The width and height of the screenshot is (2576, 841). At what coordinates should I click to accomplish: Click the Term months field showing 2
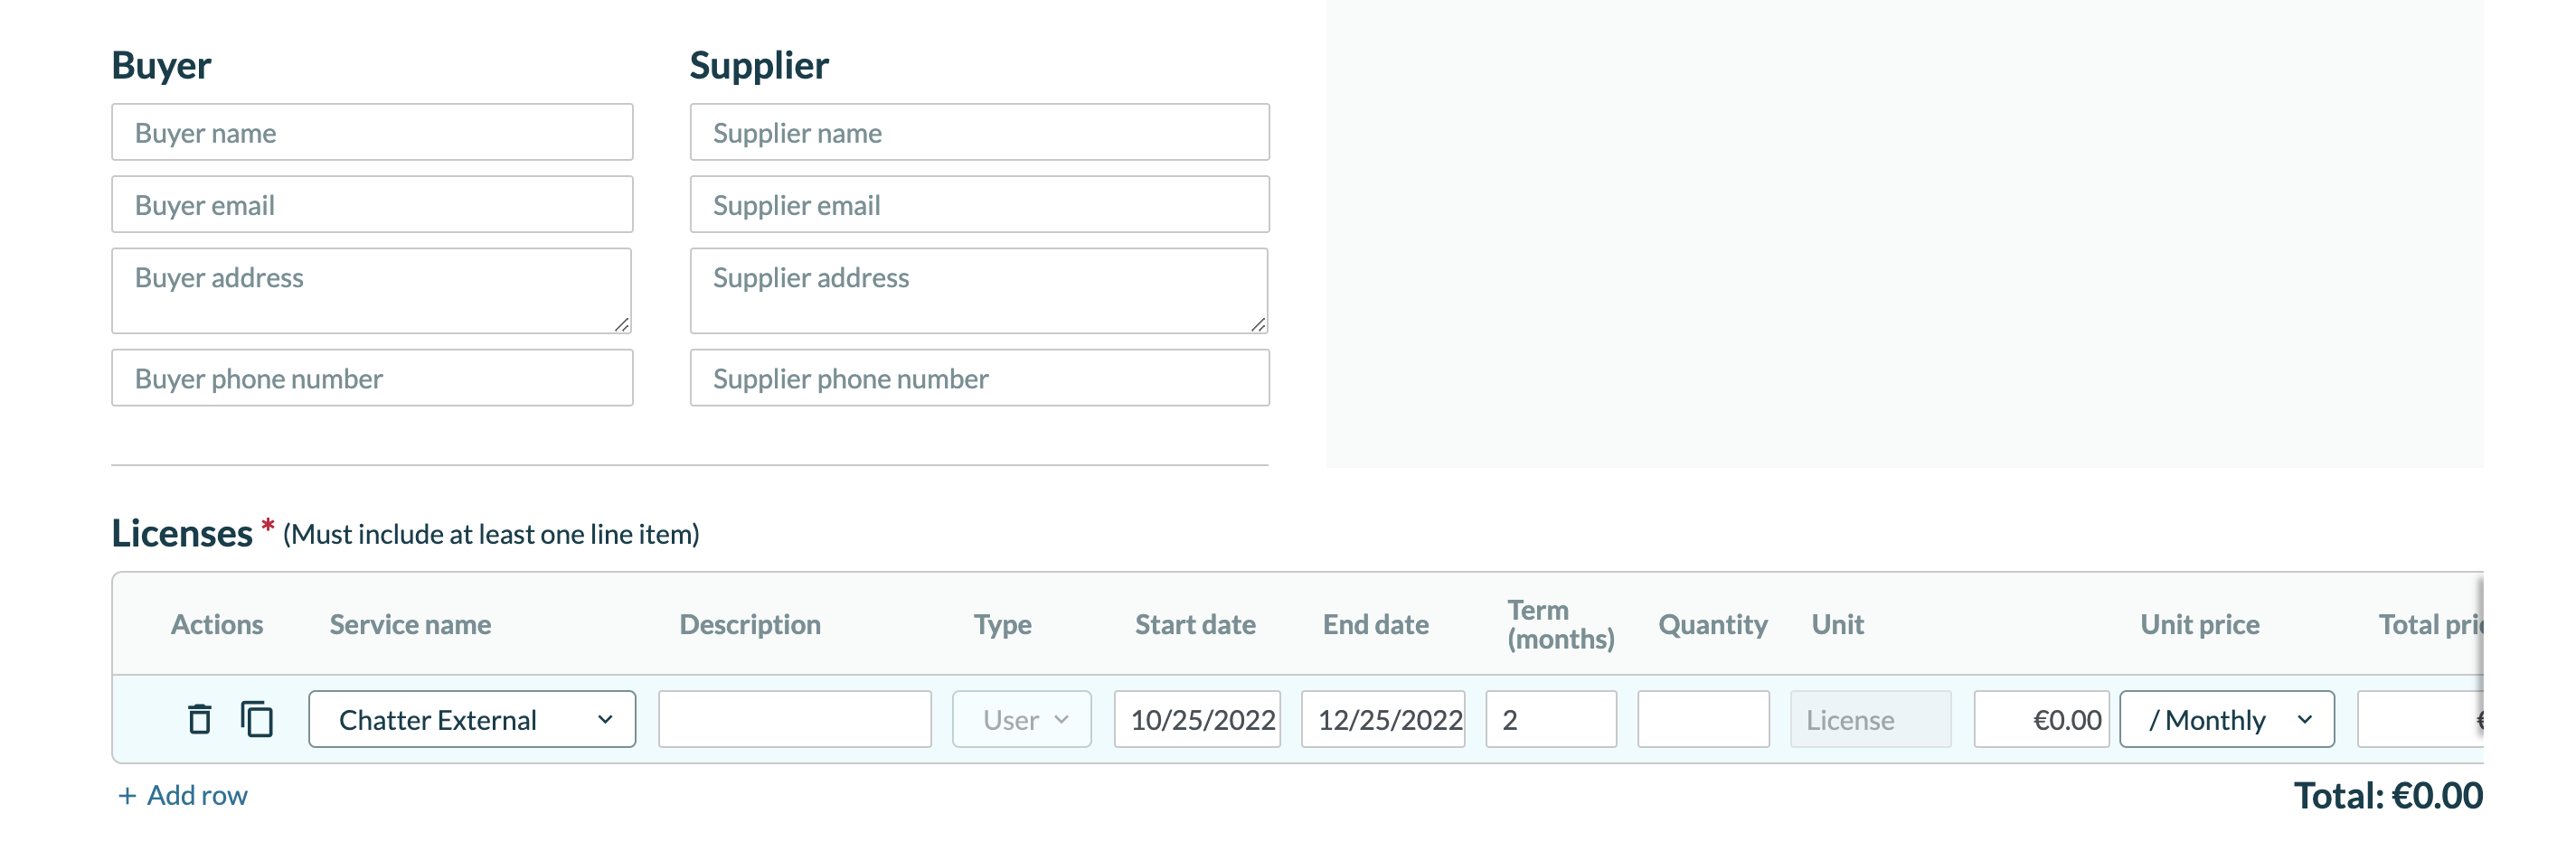coord(1551,718)
